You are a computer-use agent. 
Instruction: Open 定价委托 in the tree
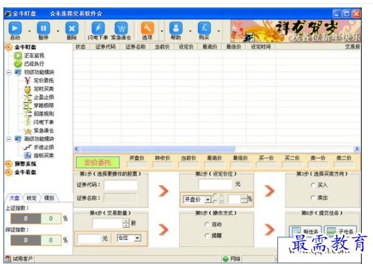(43, 80)
